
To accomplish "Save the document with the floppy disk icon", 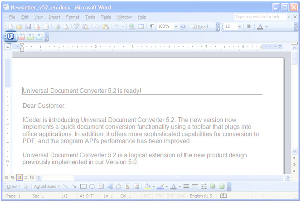I will (28, 27).
